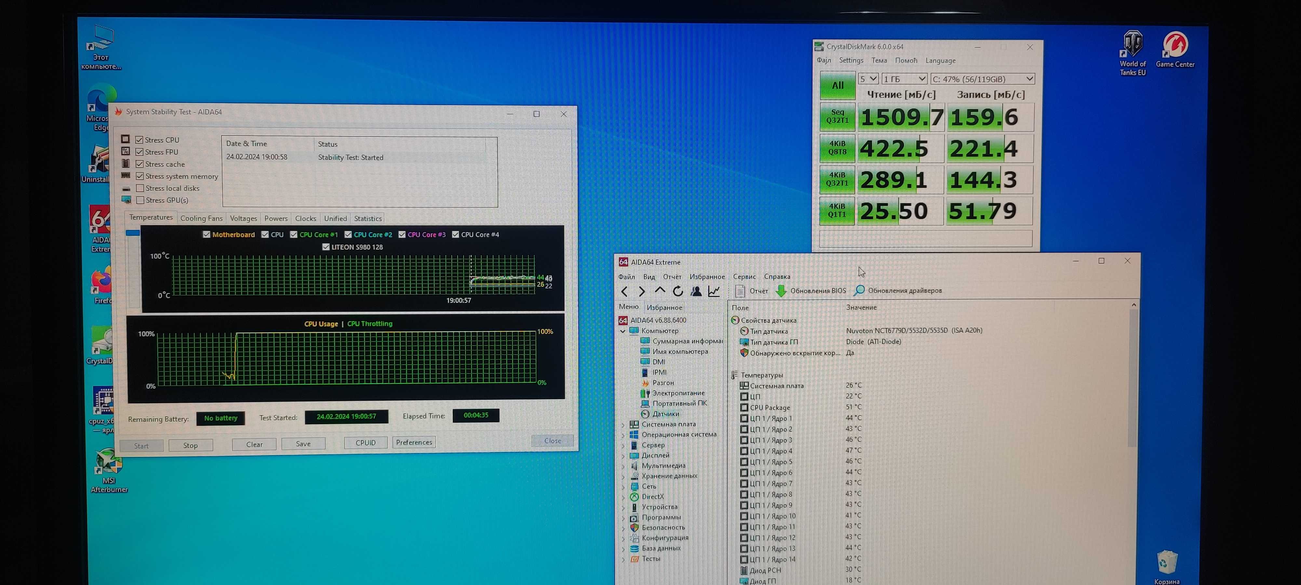This screenshot has width=1301, height=585.
Task: Open the Корзина recycle bin icon
Action: [x=1167, y=567]
